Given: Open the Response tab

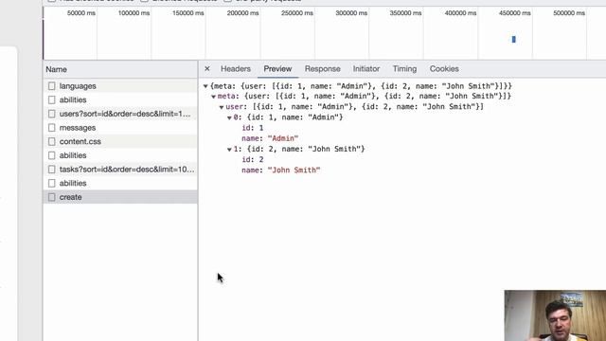Looking at the screenshot, I should pyautogui.click(x=322, y=69).
